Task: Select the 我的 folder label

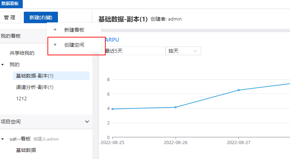Action: point(15,65)
